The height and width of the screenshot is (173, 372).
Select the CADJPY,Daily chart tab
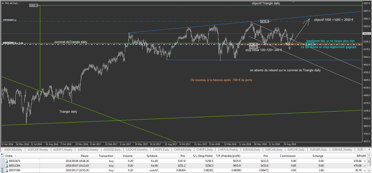point(161,150)
